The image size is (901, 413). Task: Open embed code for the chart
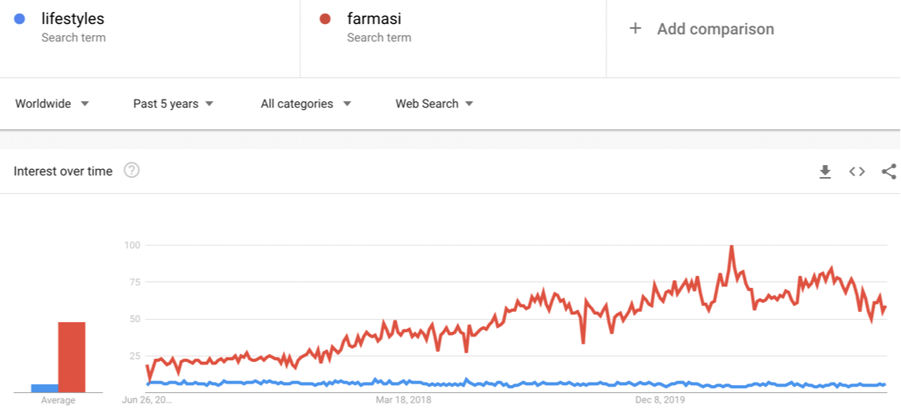coord(857,171)
